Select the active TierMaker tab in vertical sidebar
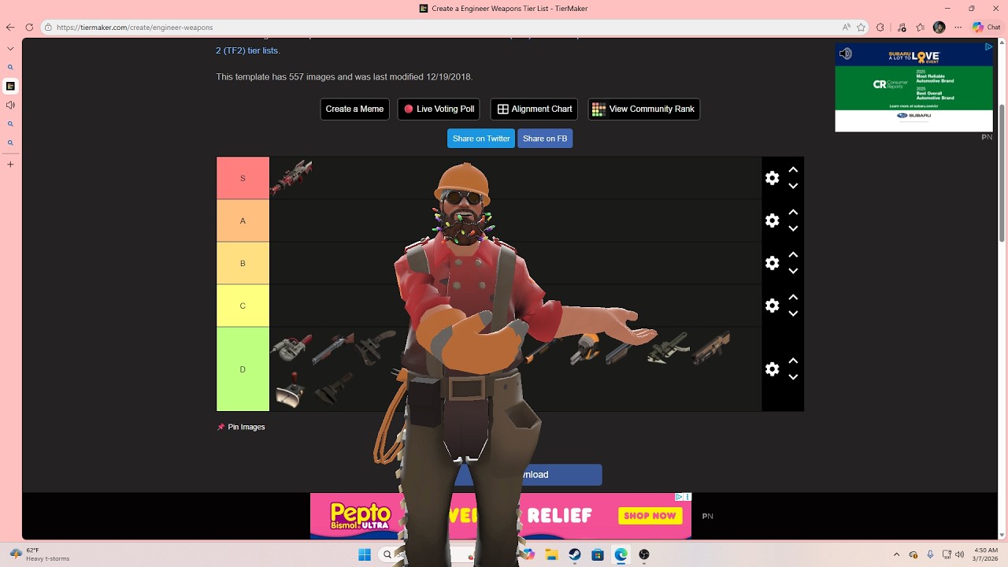Image resolution: width=1008 pixels, height=567 pixels. (x=10, y=86)
